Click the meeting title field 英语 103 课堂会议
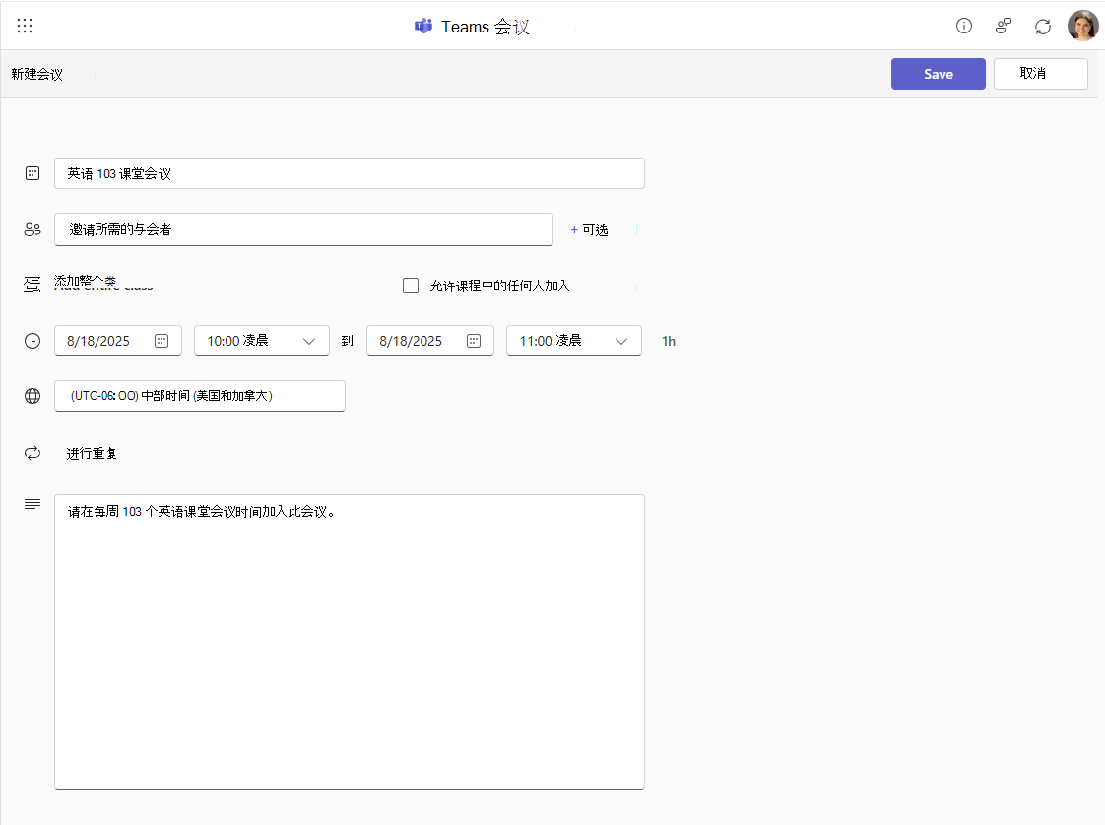Screen dimensions: 1105x825 tap(350, 173)
